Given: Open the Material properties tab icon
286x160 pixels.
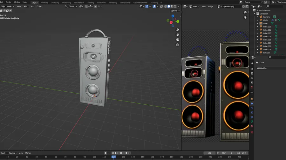Looking at the screenshot, I should [x=252, y=126].
